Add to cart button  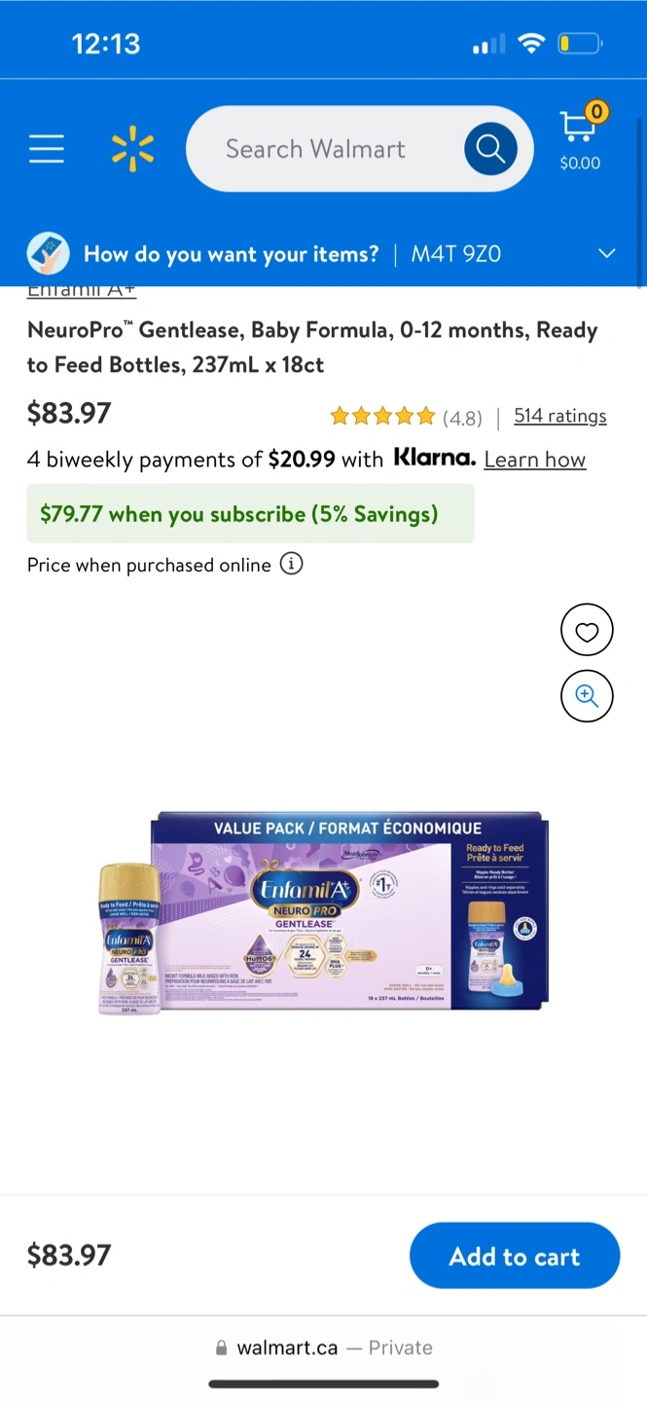[515, 1256]
